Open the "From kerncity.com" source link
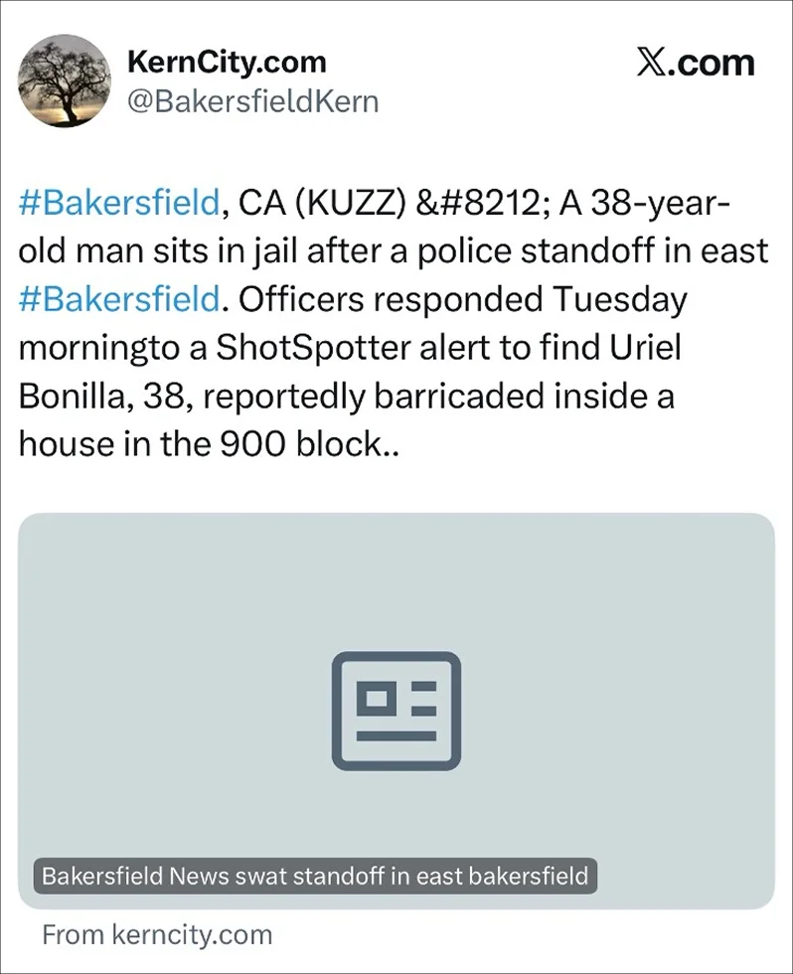 pos(157,935)
